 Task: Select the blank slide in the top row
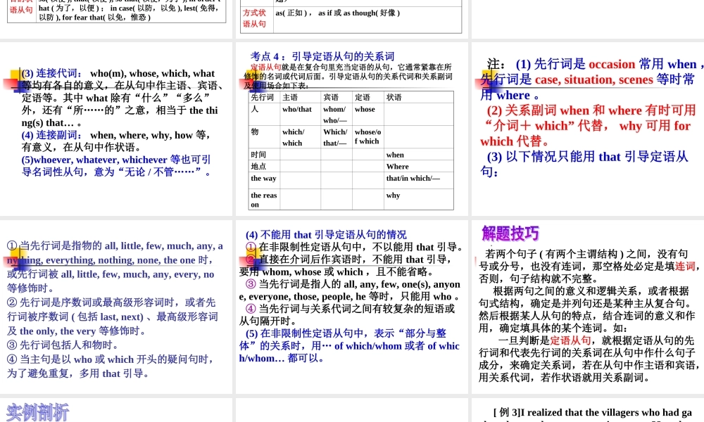coord(588,18)
